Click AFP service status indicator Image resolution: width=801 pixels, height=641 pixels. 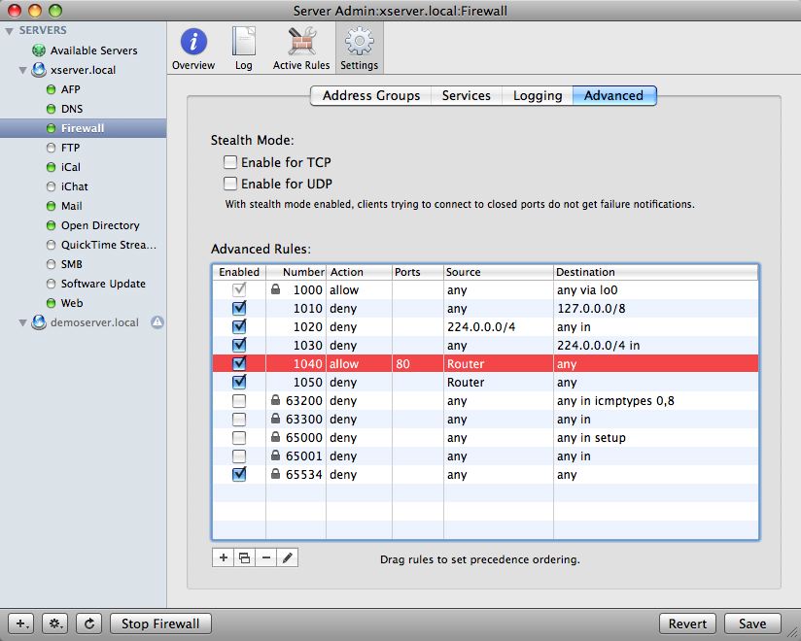(x=51, y=89)
